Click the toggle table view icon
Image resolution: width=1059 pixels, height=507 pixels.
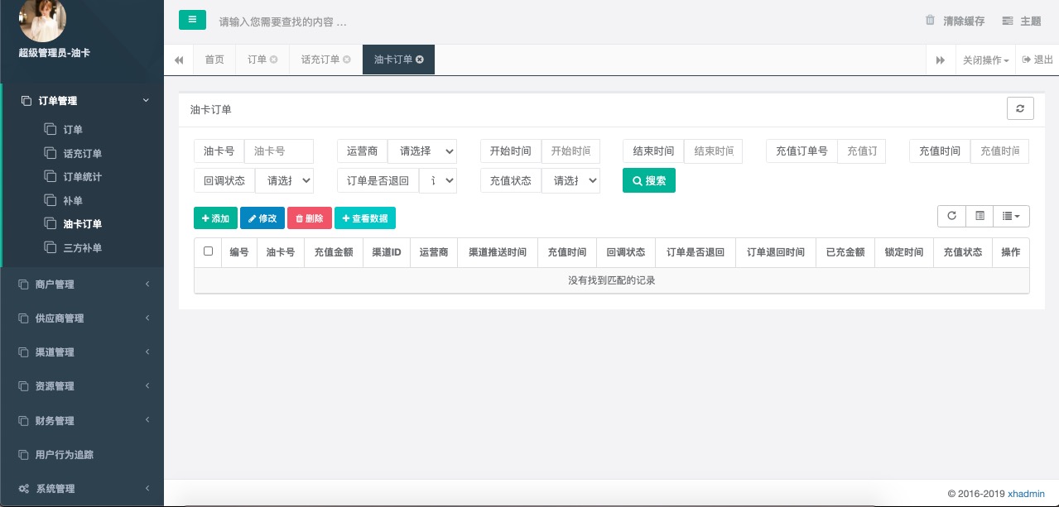click(980, 216)
